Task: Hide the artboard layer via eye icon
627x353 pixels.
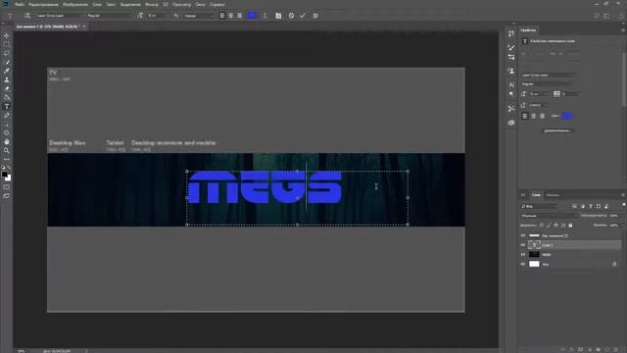Action: tap(522, 235)
